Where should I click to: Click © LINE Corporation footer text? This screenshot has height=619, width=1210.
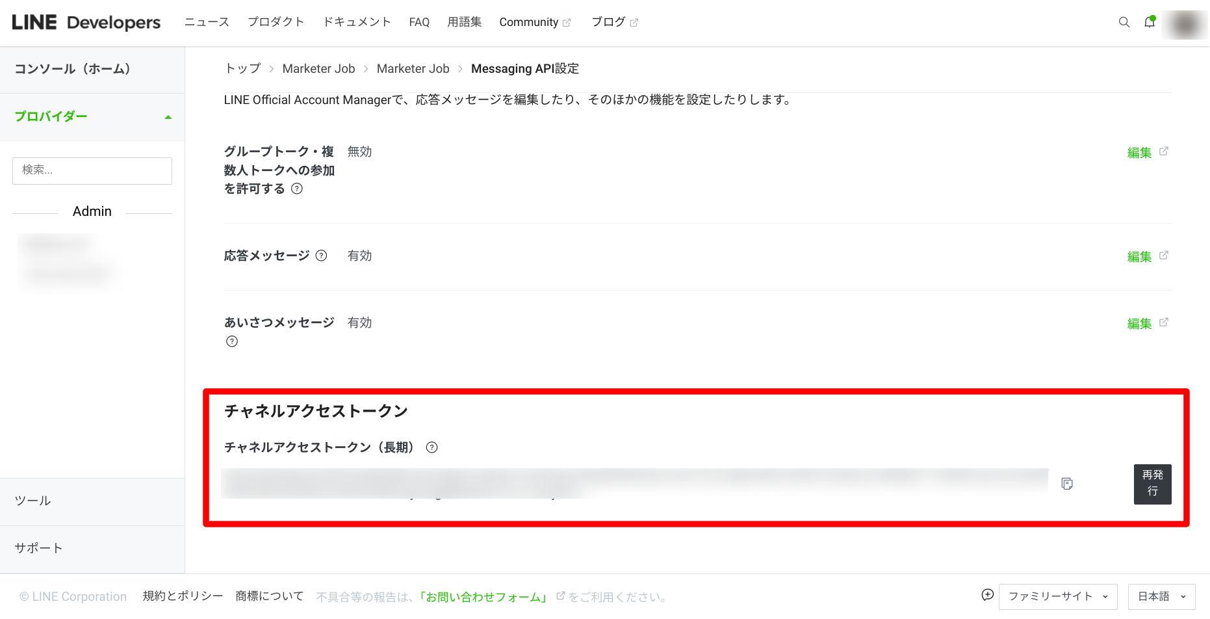pos(73,596)
